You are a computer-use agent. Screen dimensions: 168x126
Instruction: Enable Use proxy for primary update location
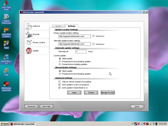click(93, 36)
